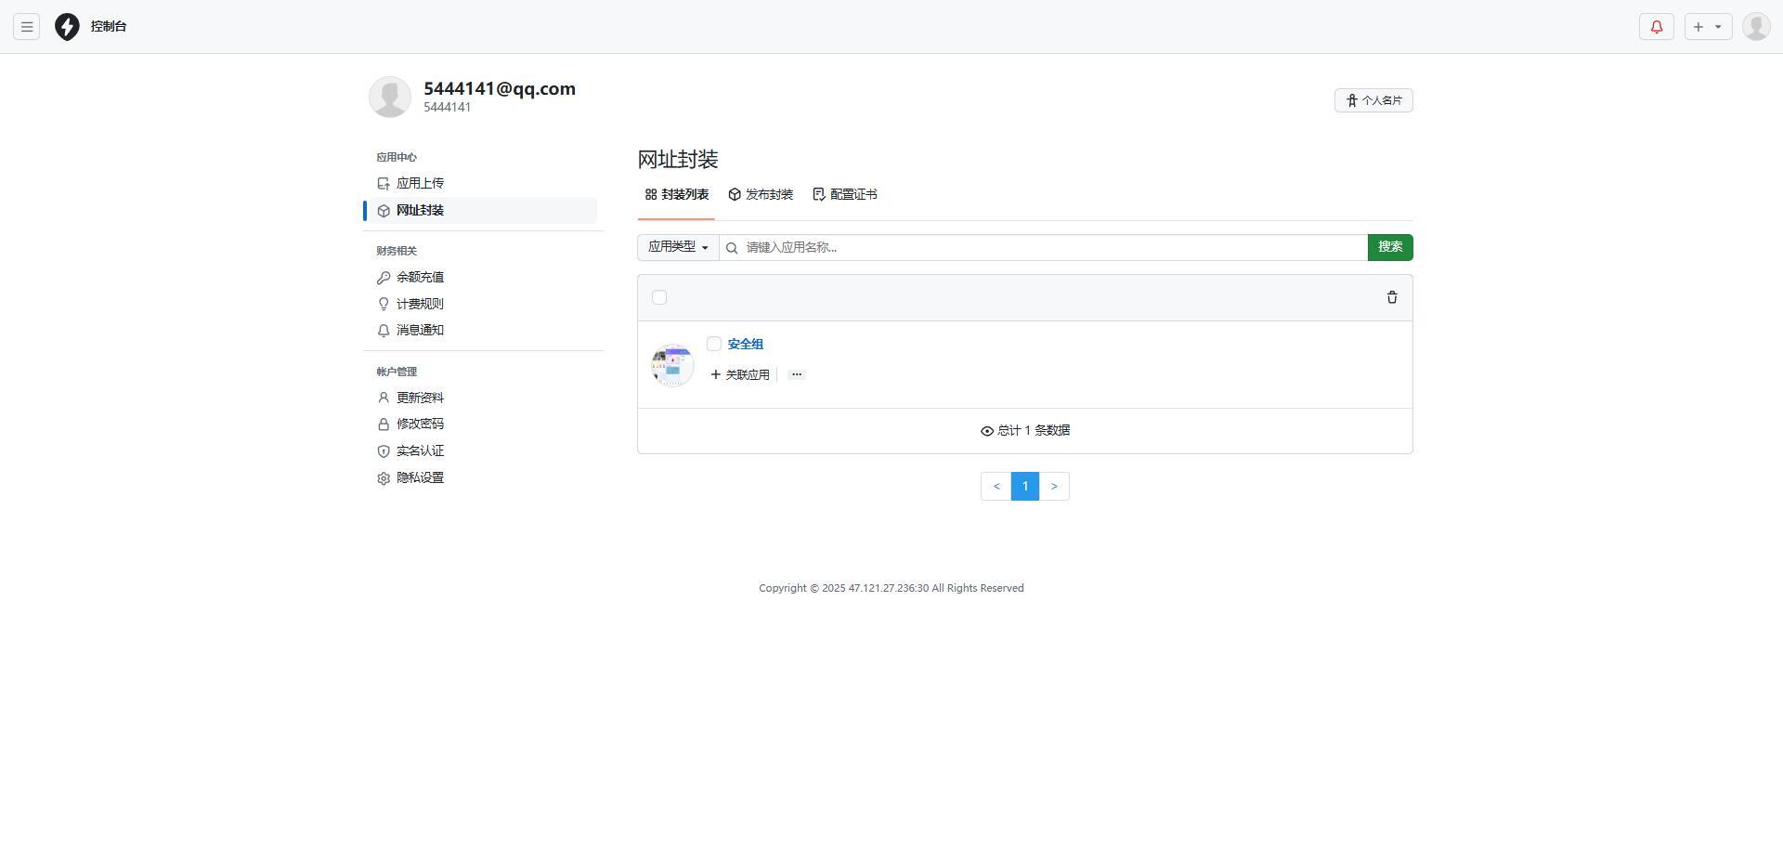The height and width of the screenshot is (849, 1783).
Task: Toggle the select-all checkbox in list header
Action: click(x=659, y=297)
